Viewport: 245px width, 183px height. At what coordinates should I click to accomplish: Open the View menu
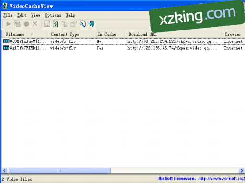click(x=35, y=15)
